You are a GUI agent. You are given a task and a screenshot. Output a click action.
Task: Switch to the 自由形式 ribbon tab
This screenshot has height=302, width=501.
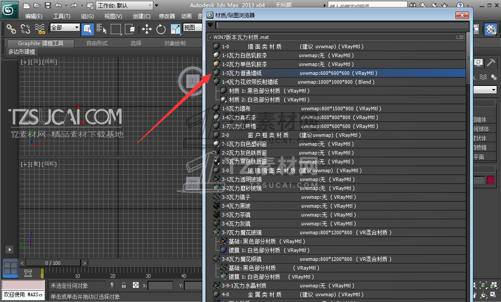[x=97, y=43]
